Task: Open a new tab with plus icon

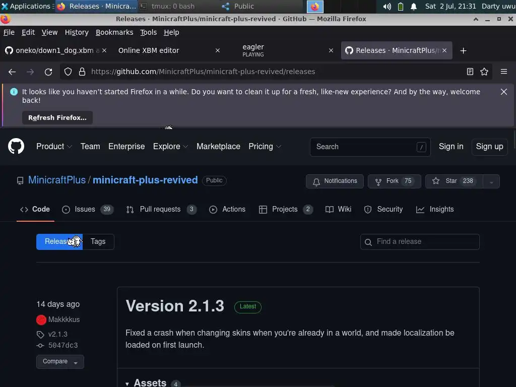Action: [x=464, y=51]
